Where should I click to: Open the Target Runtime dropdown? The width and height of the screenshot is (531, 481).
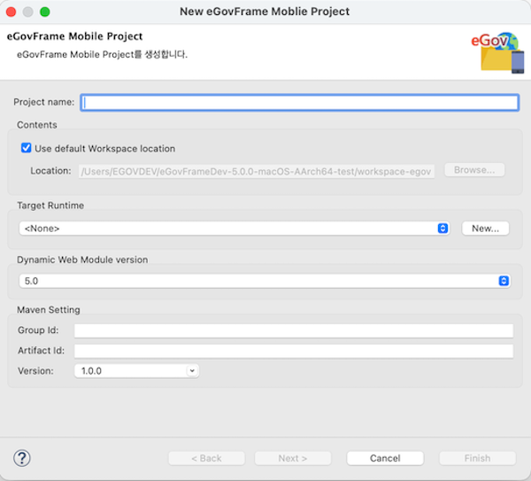click(442, 229)
